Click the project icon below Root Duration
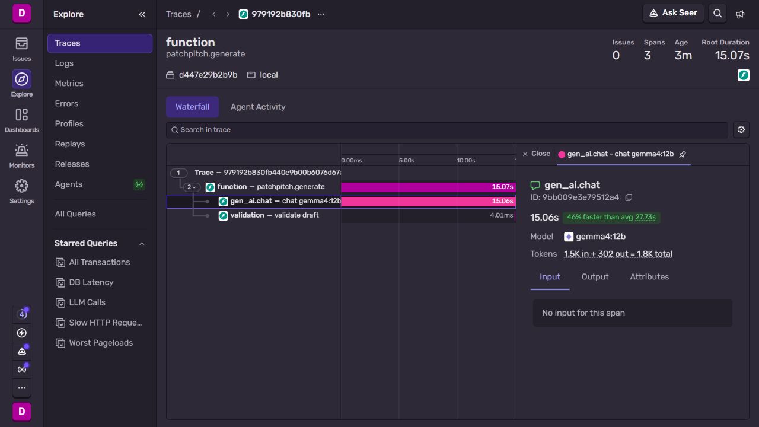This screenshot has width=759, height=427. point(743,75)
